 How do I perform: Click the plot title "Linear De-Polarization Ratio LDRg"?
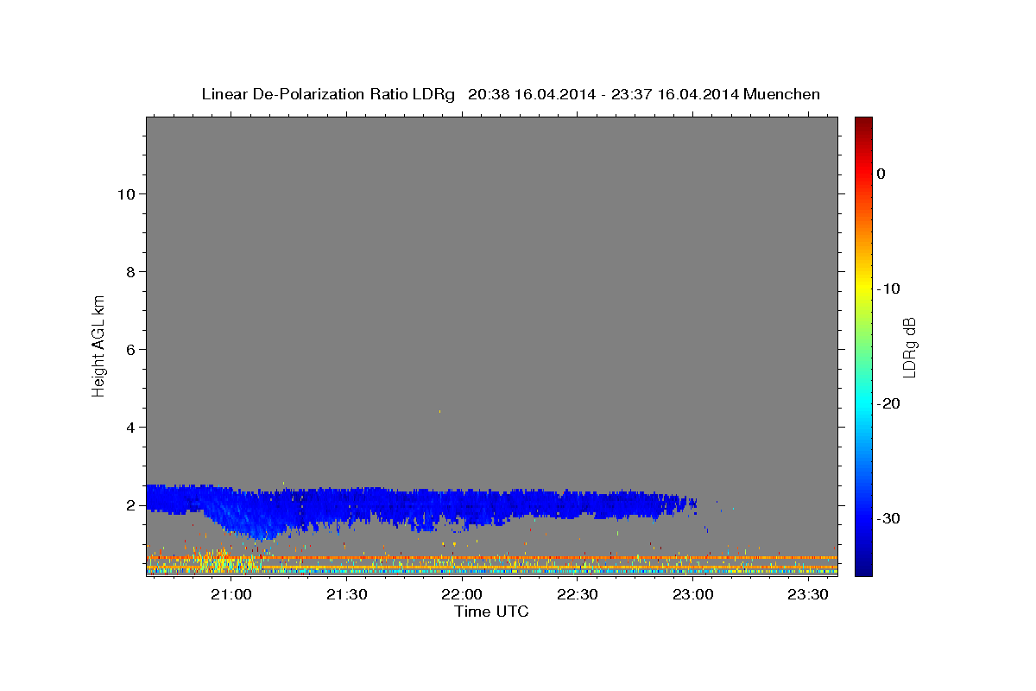tap(327, 94)
